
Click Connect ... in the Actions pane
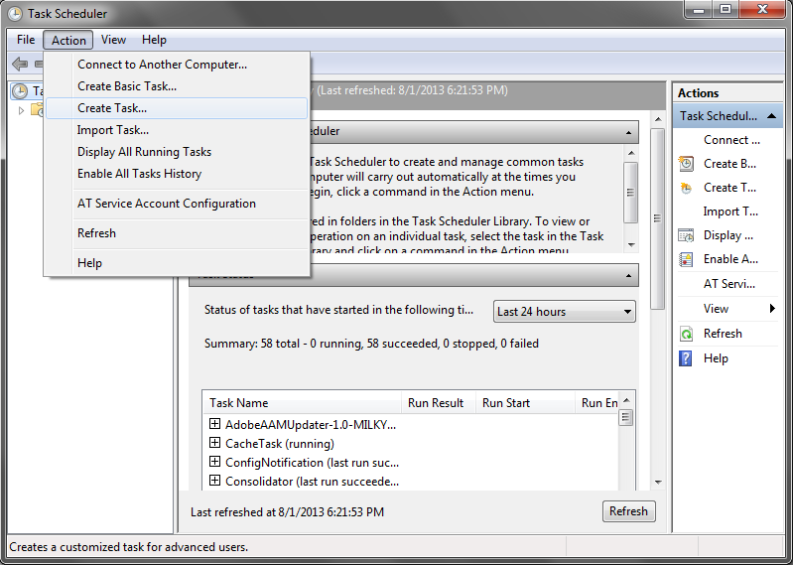[x=731, y=140]
